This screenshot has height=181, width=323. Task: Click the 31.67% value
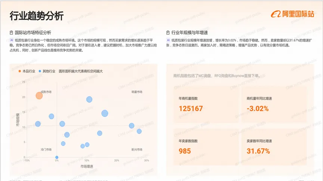(258, 151)
